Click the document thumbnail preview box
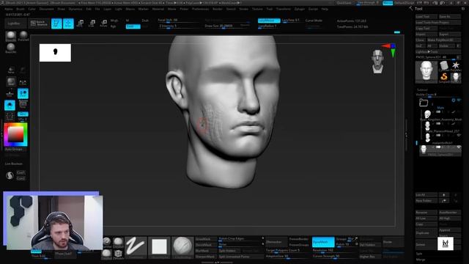The width and height of the screenshot is (469, 264). tap(56, 53)
